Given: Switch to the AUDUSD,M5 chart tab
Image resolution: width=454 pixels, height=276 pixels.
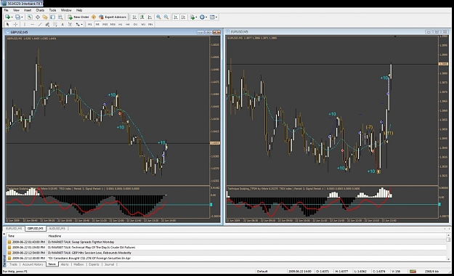Looking at the screenshot, I should 57,229.
